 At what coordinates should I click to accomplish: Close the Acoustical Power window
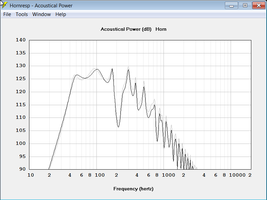(x=259, y=5)
